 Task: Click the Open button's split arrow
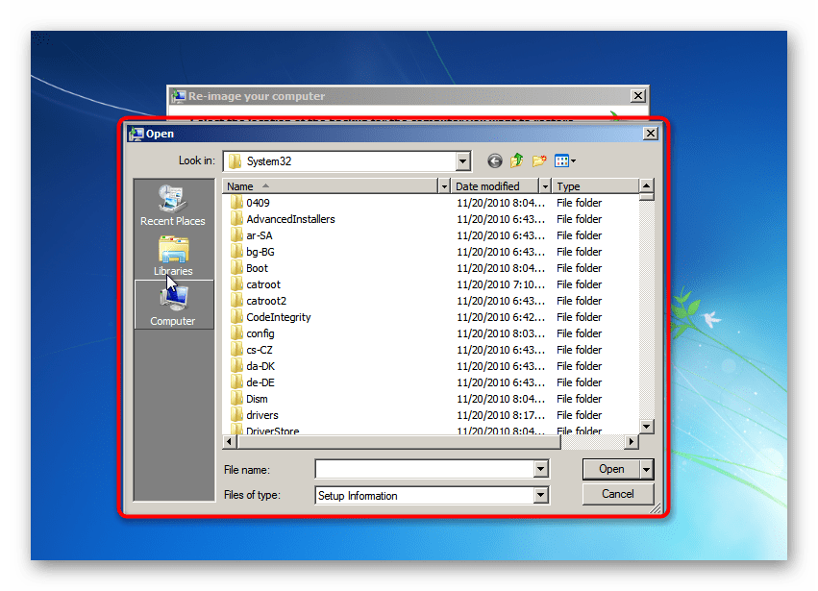[x=647, y=470]
